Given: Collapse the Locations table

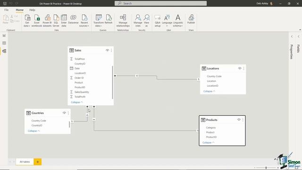Looking at the screenshot, I should [209, 91].
